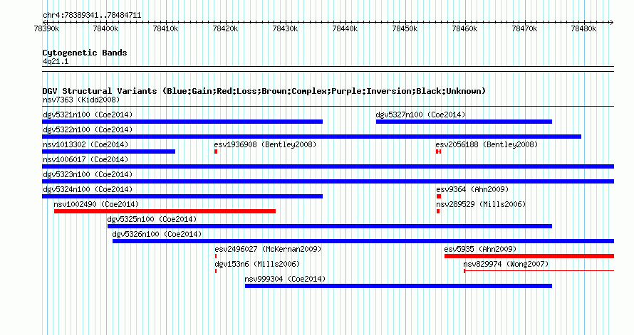Select the dgv5324n100 blue gain bar
Viewport: 634px width, 335px height.
click(x=182, y=196)
